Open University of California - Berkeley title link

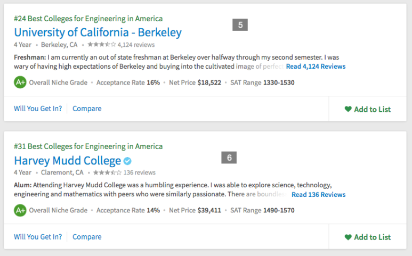coord(98,33)
